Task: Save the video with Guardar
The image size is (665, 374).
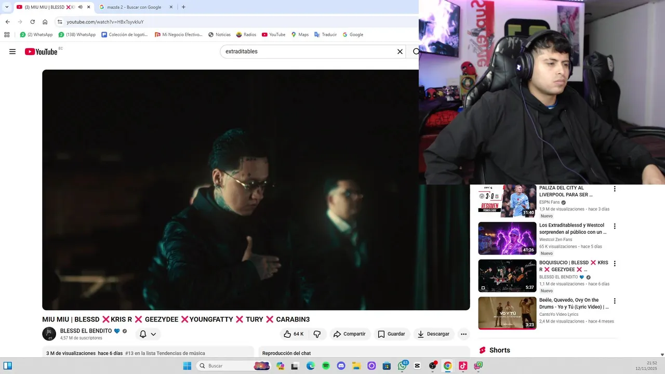Action: coord(391,334)
